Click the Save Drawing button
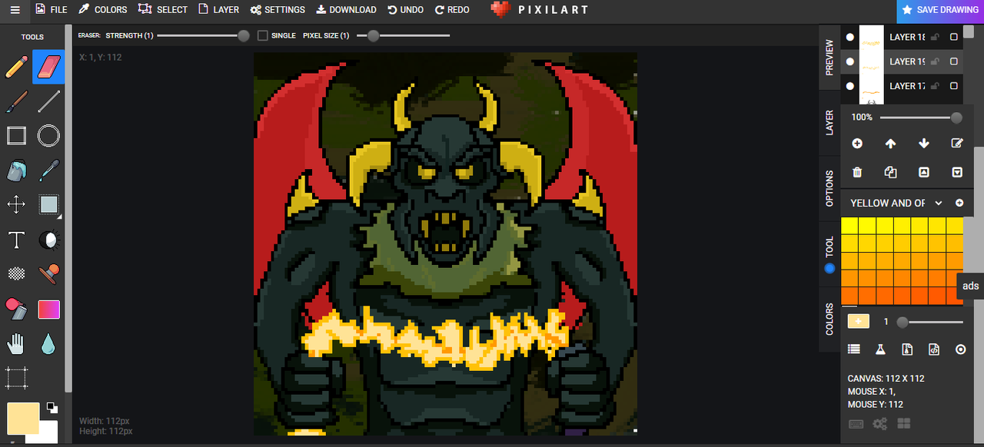 [940, 10]
